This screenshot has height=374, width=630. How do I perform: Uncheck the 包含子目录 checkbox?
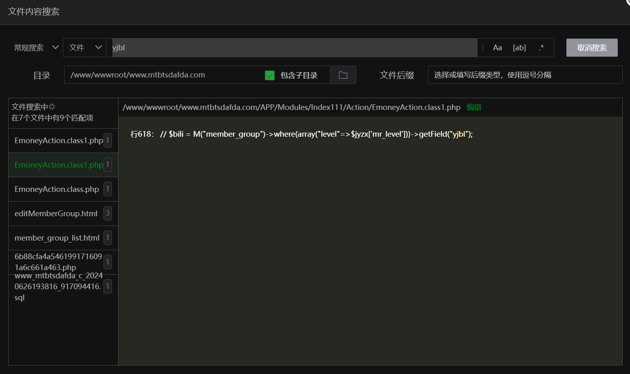(270, 75)
